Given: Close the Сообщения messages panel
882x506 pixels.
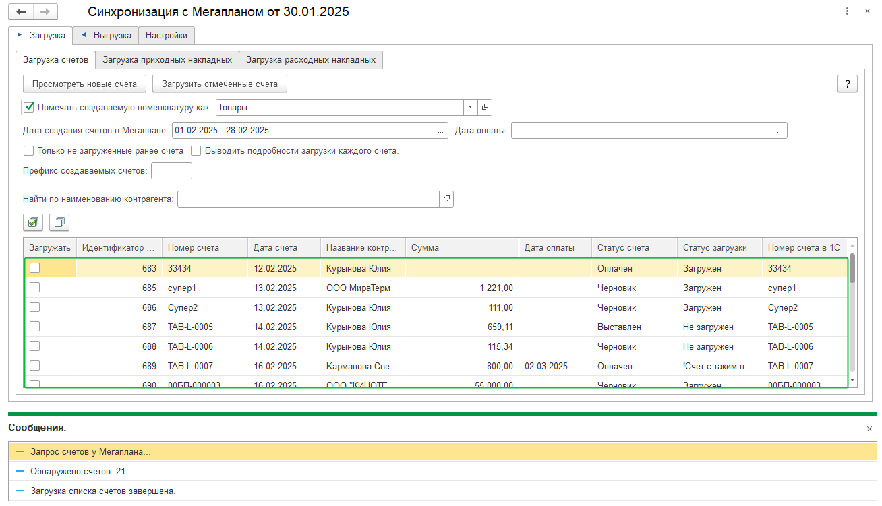Looking at the screenshot, I should [869, 429].
